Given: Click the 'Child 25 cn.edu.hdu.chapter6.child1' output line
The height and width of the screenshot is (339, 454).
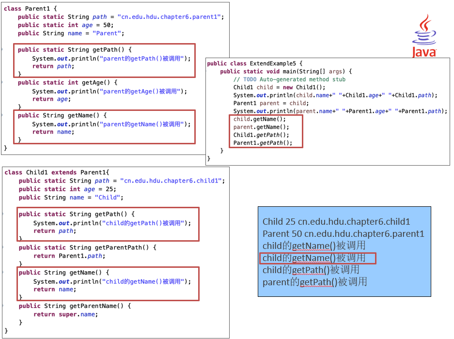Looking at the screenshot, I should [336, 222].
